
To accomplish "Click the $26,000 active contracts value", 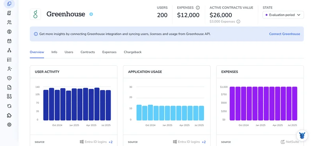I will [220, 15].
